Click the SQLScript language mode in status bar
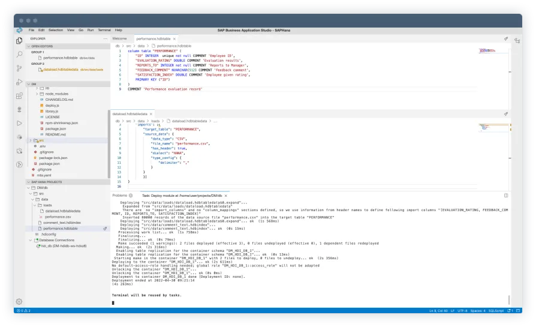 [x=496, y=311]
